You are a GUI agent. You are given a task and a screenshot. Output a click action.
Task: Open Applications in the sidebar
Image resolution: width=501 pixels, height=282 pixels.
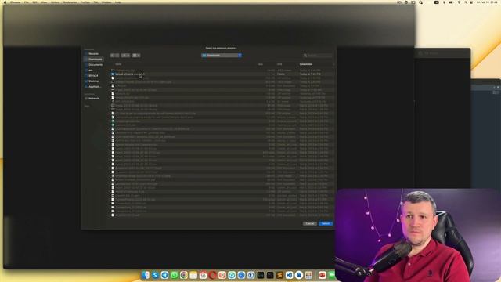tap(93, 87)
